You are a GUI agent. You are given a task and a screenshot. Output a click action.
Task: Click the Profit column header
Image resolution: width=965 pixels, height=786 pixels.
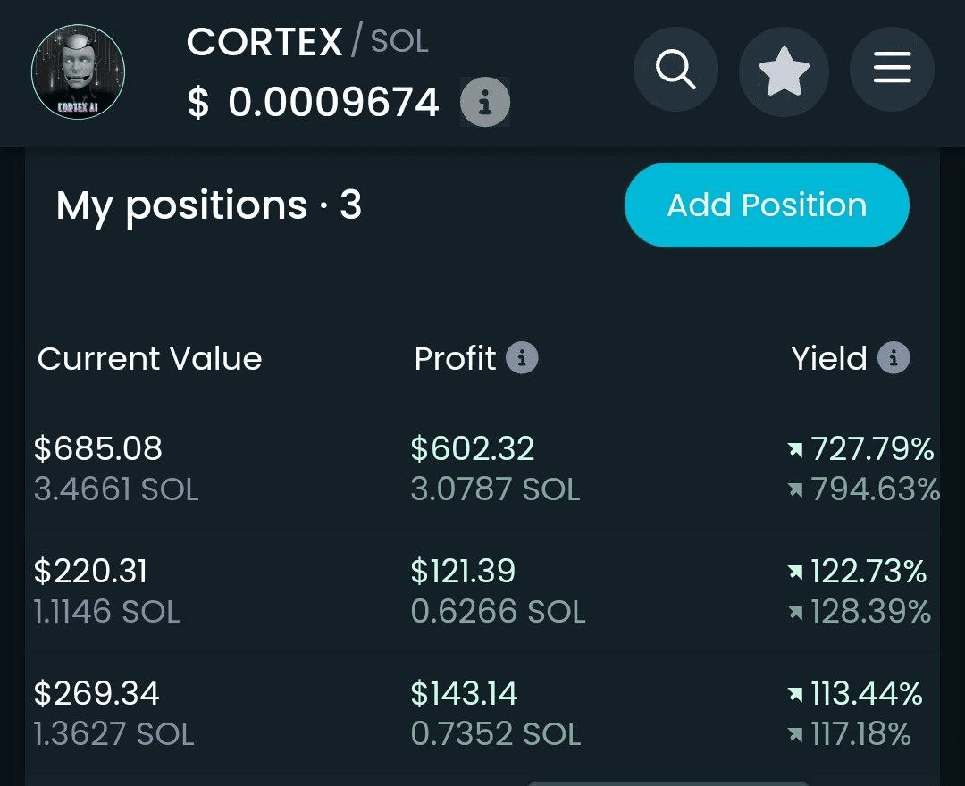click(455, 358)
